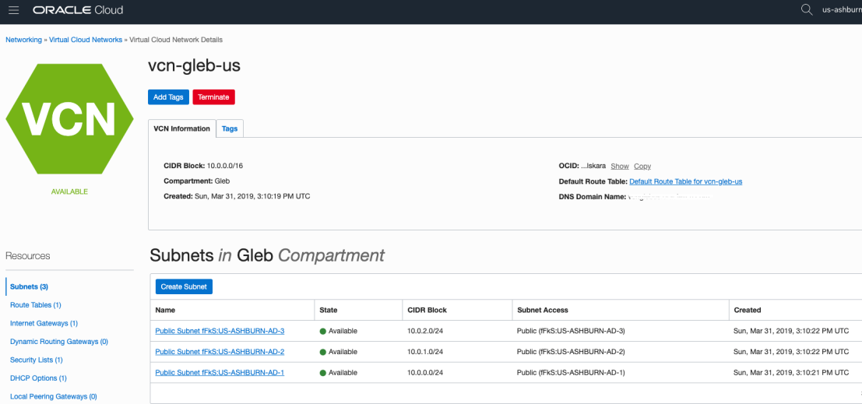The height and width of the screenshot is (404, 862).
Task: Open Public Subnet fFkS:US-ASHBURN-AD-2
Action: [220, 352]
